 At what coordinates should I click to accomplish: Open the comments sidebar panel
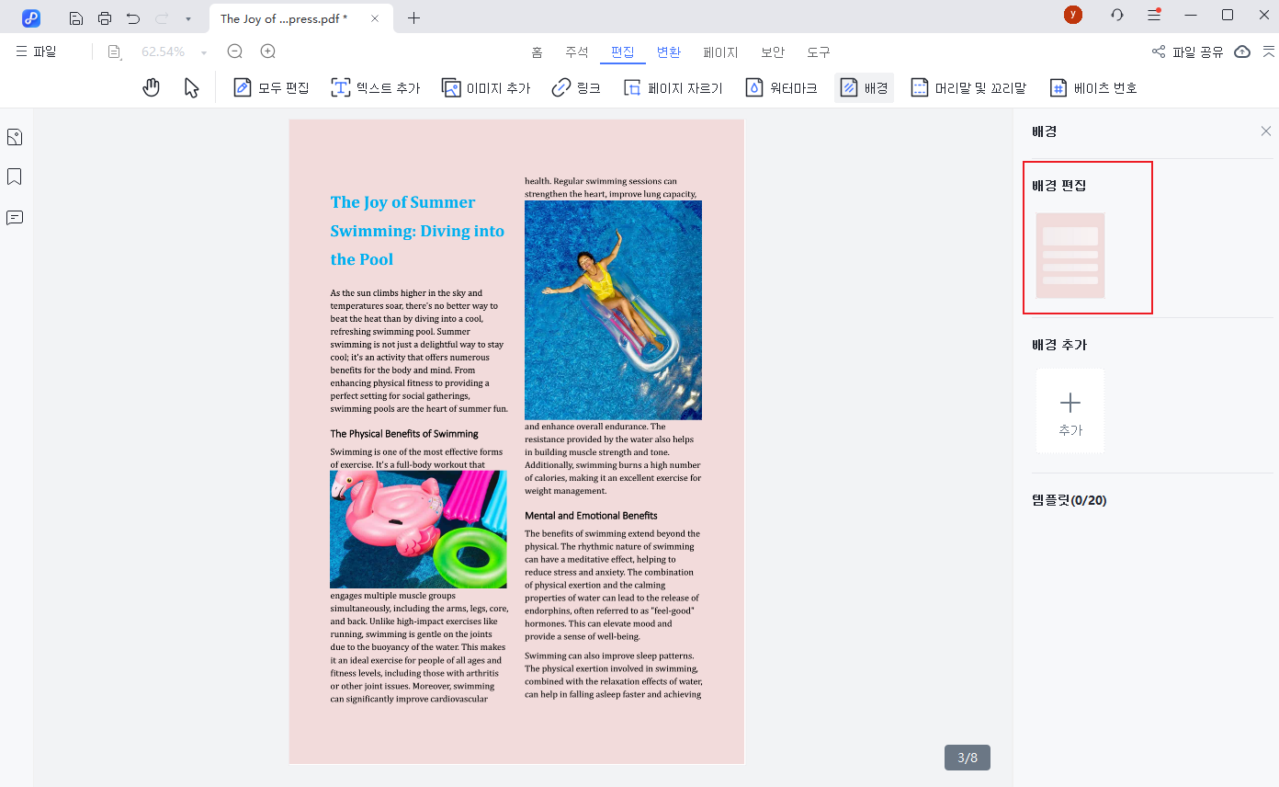point(15,218)
